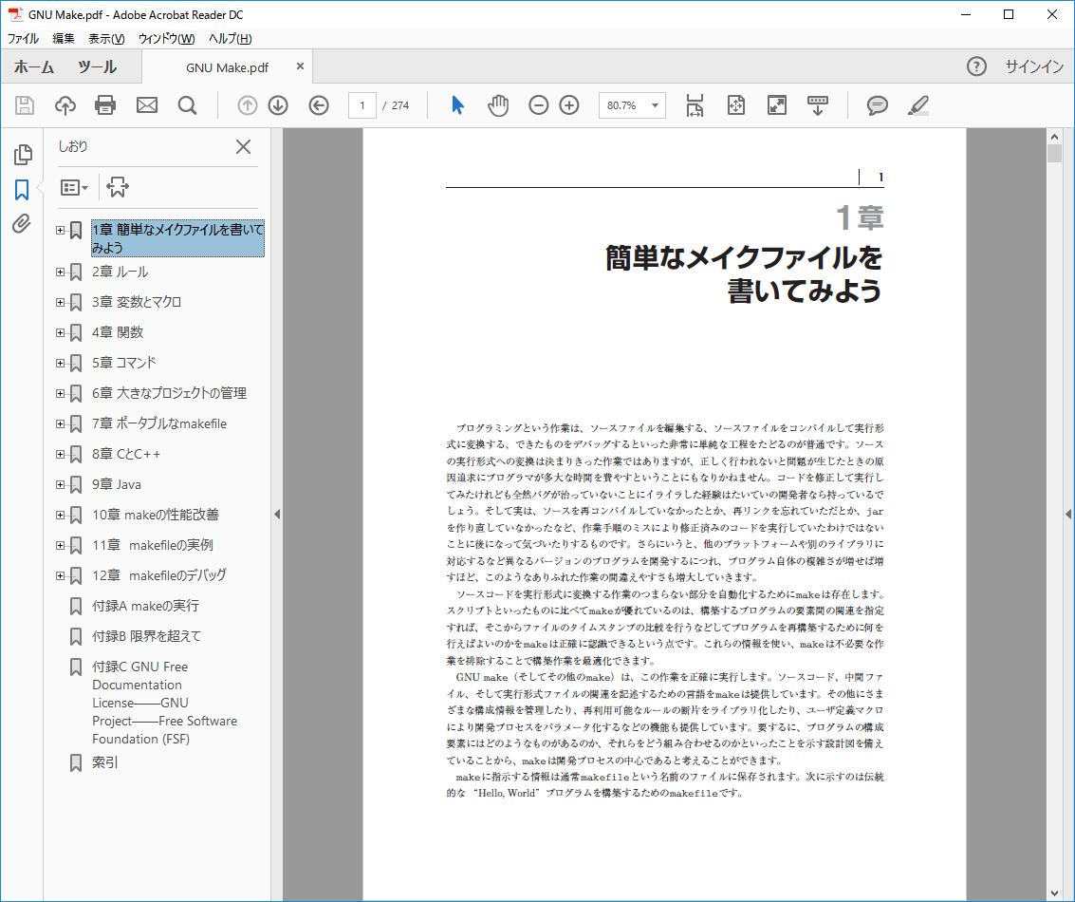
Task: Expand the 2章 ルール bookmark
Action: click(x=60, y=272)
